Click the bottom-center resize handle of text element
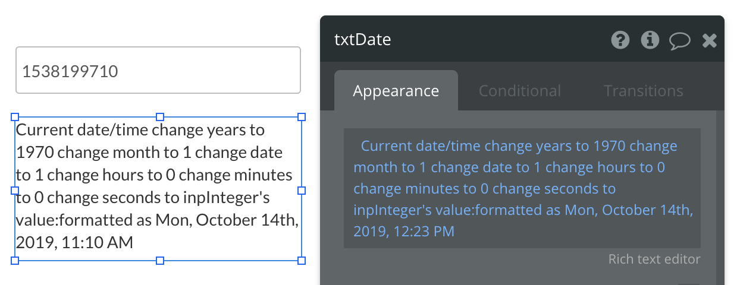This screenshot has height=285, width=740. point(159,260)
